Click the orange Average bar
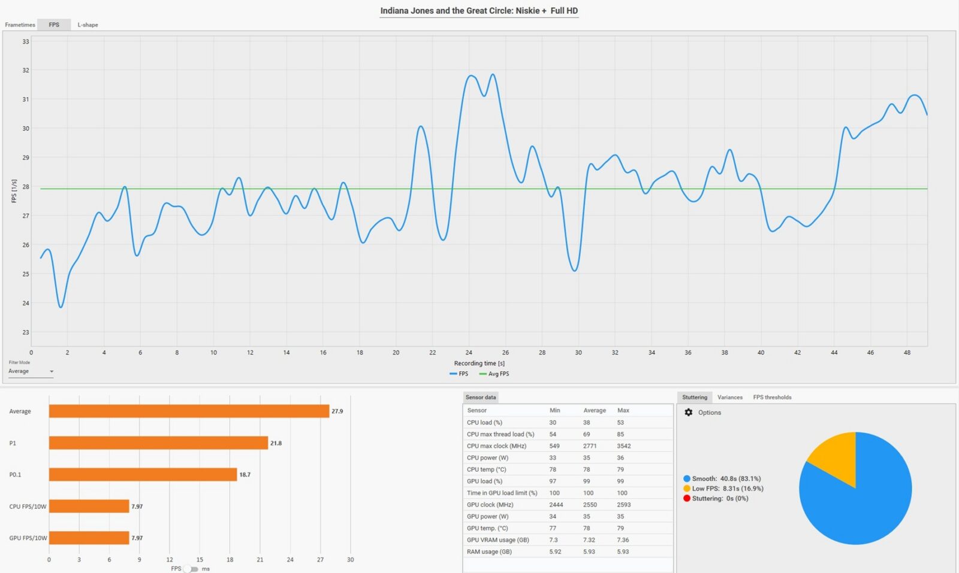Screen dimensions: 959x573 coord(189,411)
